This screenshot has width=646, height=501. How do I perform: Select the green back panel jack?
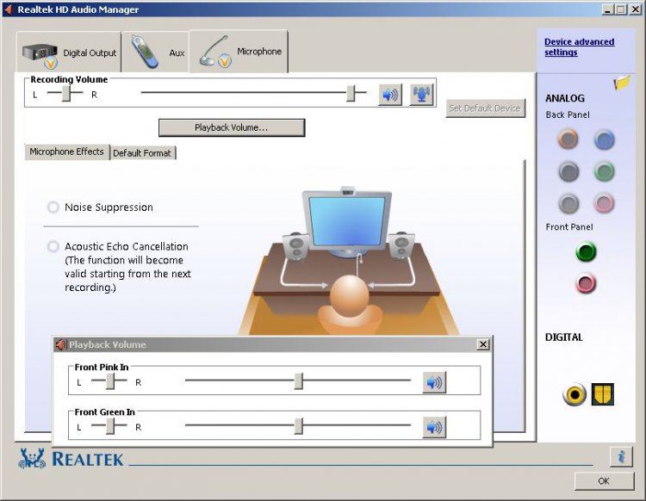click(x=605, y=171)
